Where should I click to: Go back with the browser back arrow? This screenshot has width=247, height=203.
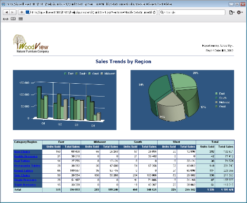7,12
